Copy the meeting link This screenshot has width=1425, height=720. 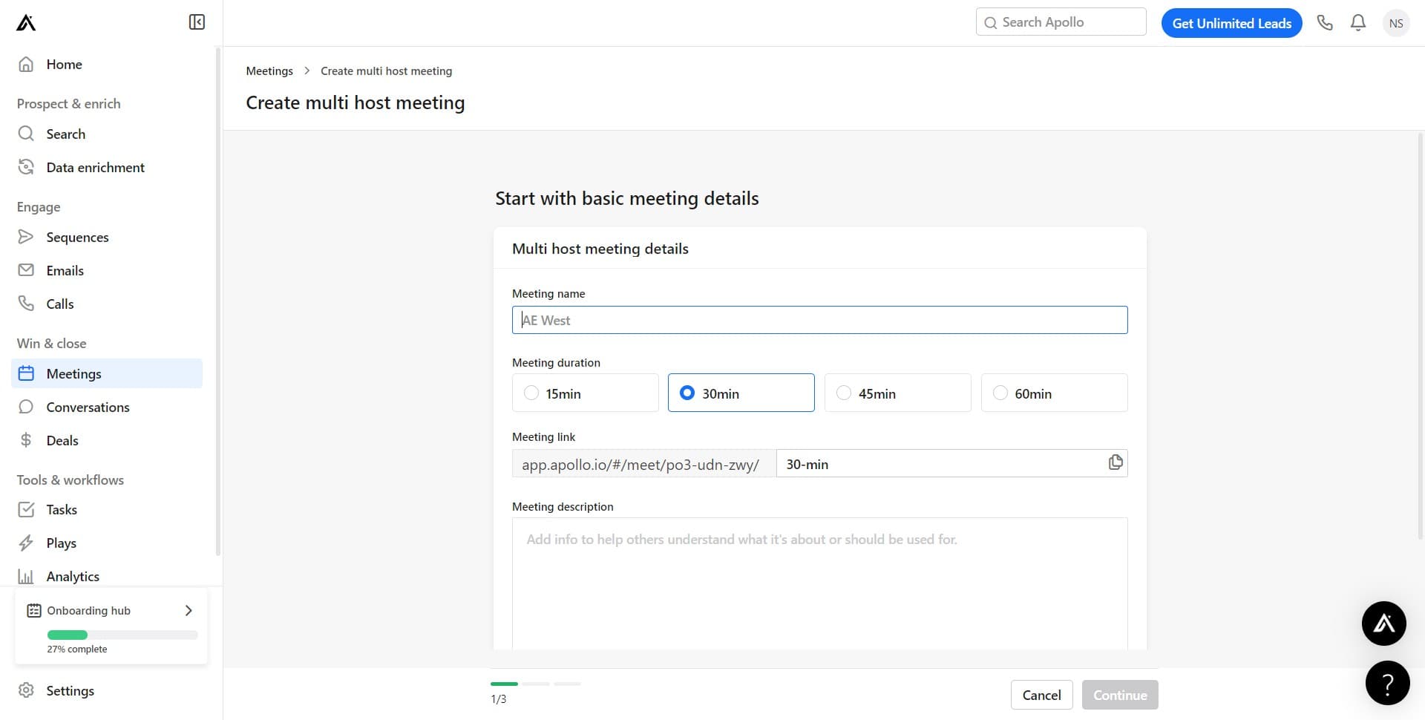coord(1115,462)
